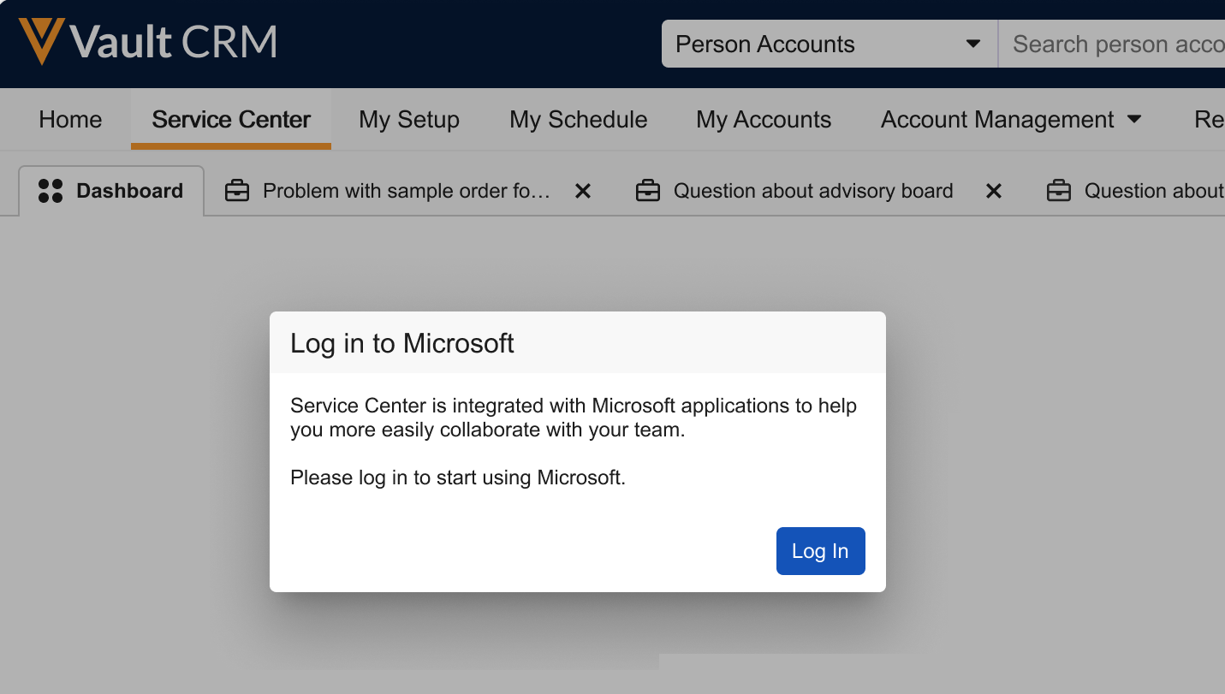Open the Problem with sample order tab

click(406, 191)
